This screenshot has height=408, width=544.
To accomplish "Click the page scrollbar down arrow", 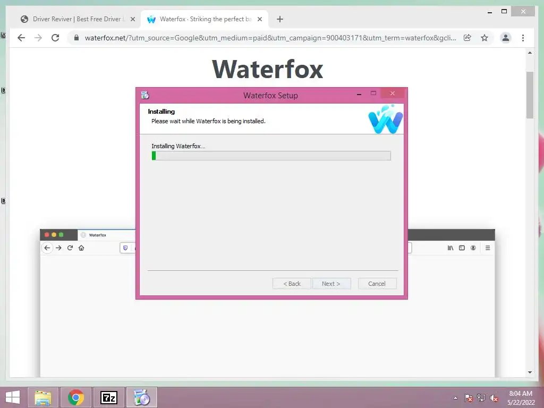I will 530,372.
